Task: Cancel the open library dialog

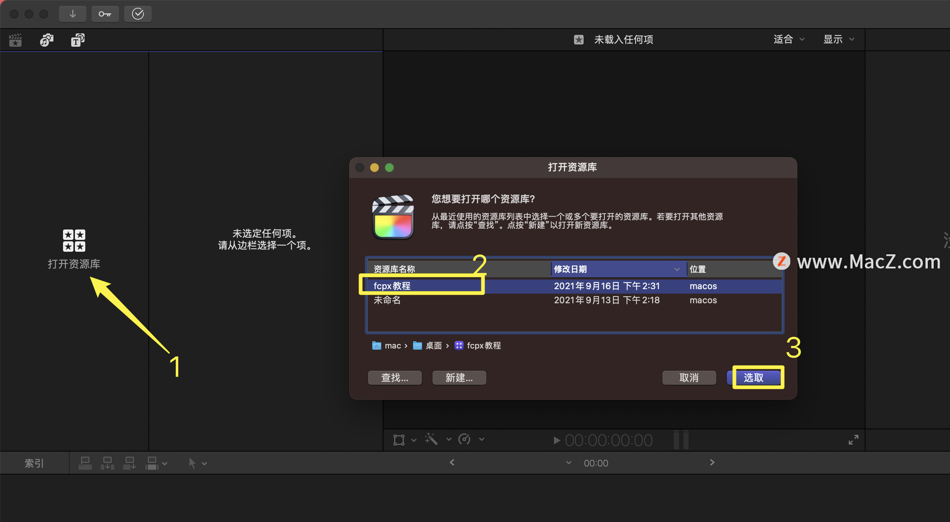Action: pyautogui.click(x=689, y=378)
